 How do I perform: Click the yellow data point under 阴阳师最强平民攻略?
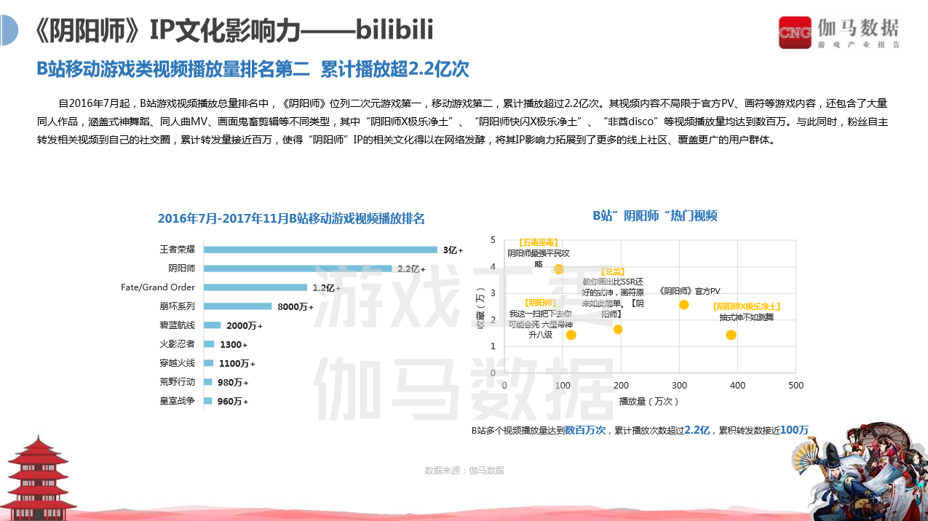click(x=559, y=269)
